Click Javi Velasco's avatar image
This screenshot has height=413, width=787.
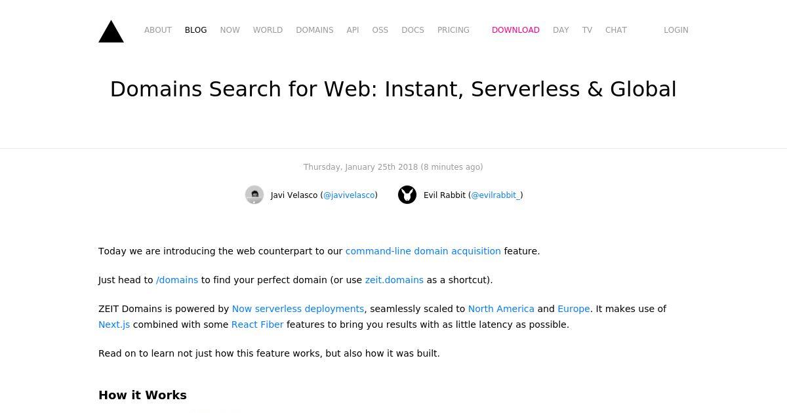pos(254,195)
